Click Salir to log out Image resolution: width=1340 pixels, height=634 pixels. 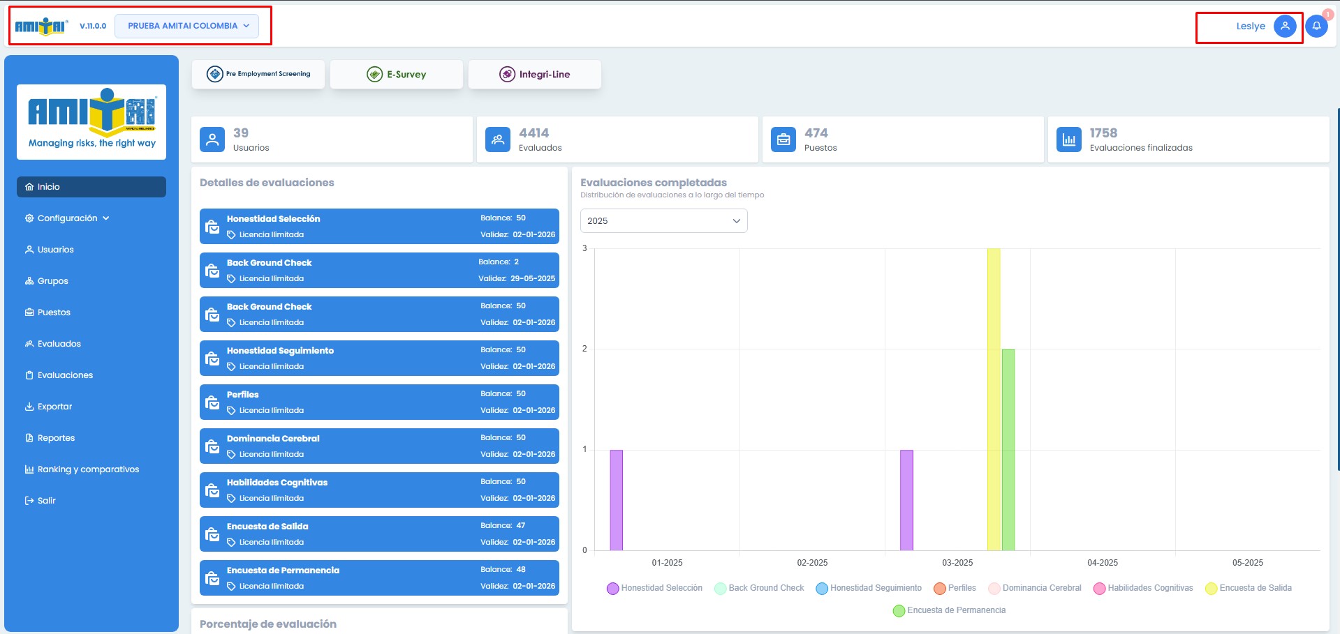46,501
